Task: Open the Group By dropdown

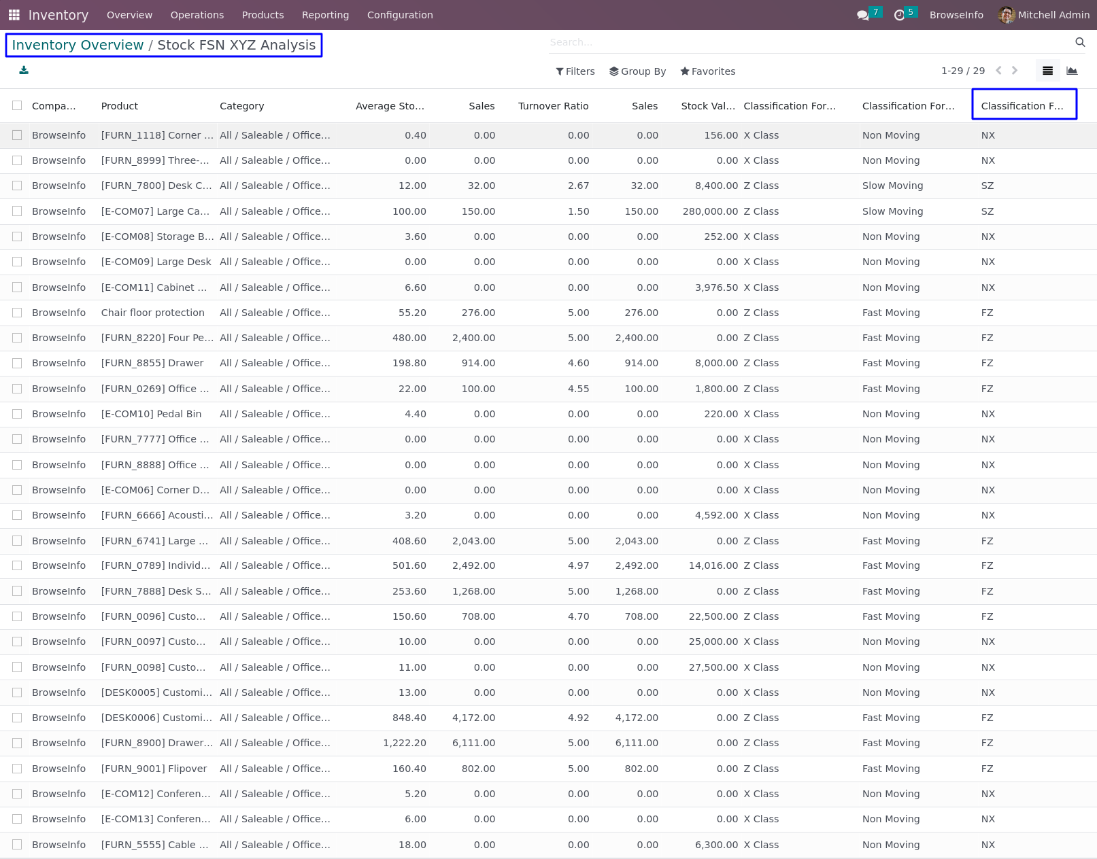Action: point(637,71)
